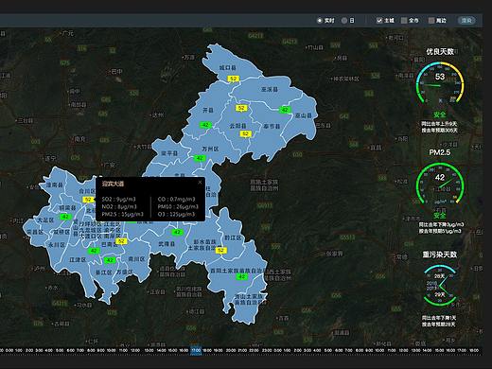Click the green 42 marker below 开县
The width and height of the screenshot is (492, 369).
(x=205, y=125)
